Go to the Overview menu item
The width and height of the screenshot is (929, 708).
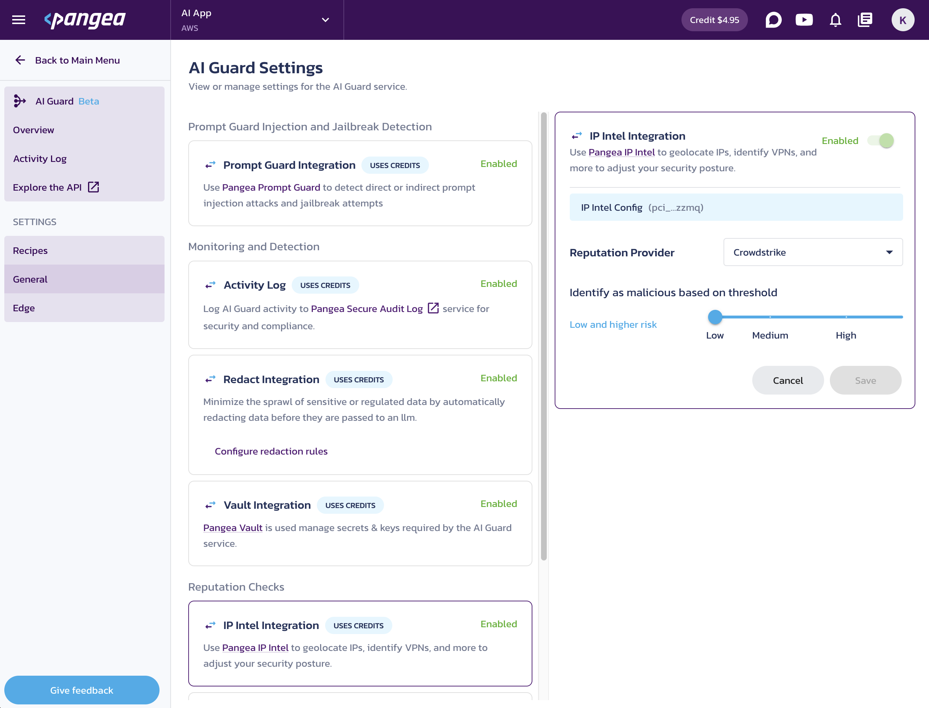coord(84,130)
